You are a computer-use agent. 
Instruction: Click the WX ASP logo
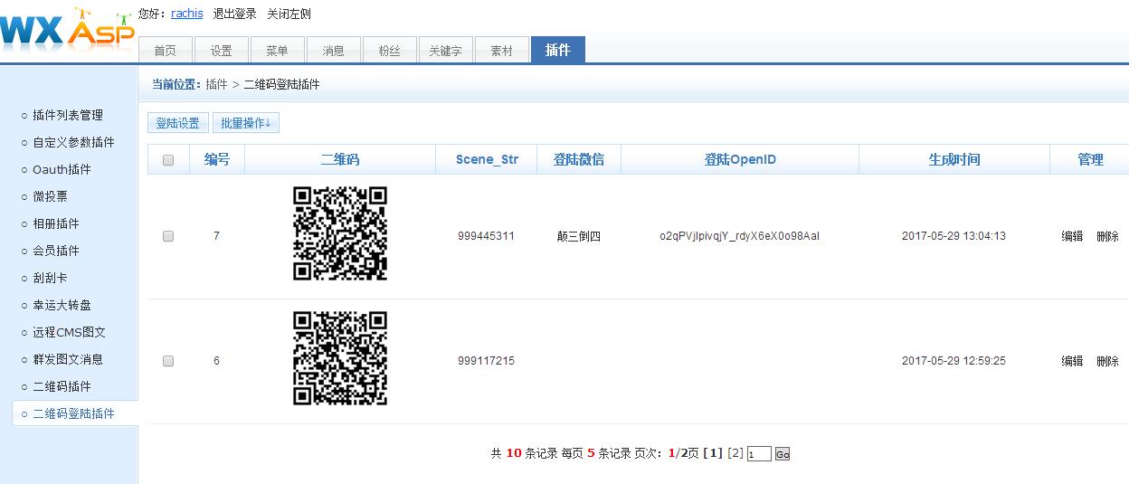pos(68,30)
